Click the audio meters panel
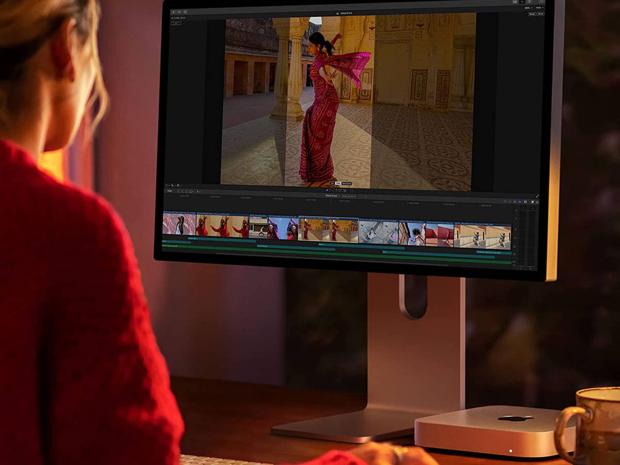The image size is (620, 465). (x=527, y=238)
